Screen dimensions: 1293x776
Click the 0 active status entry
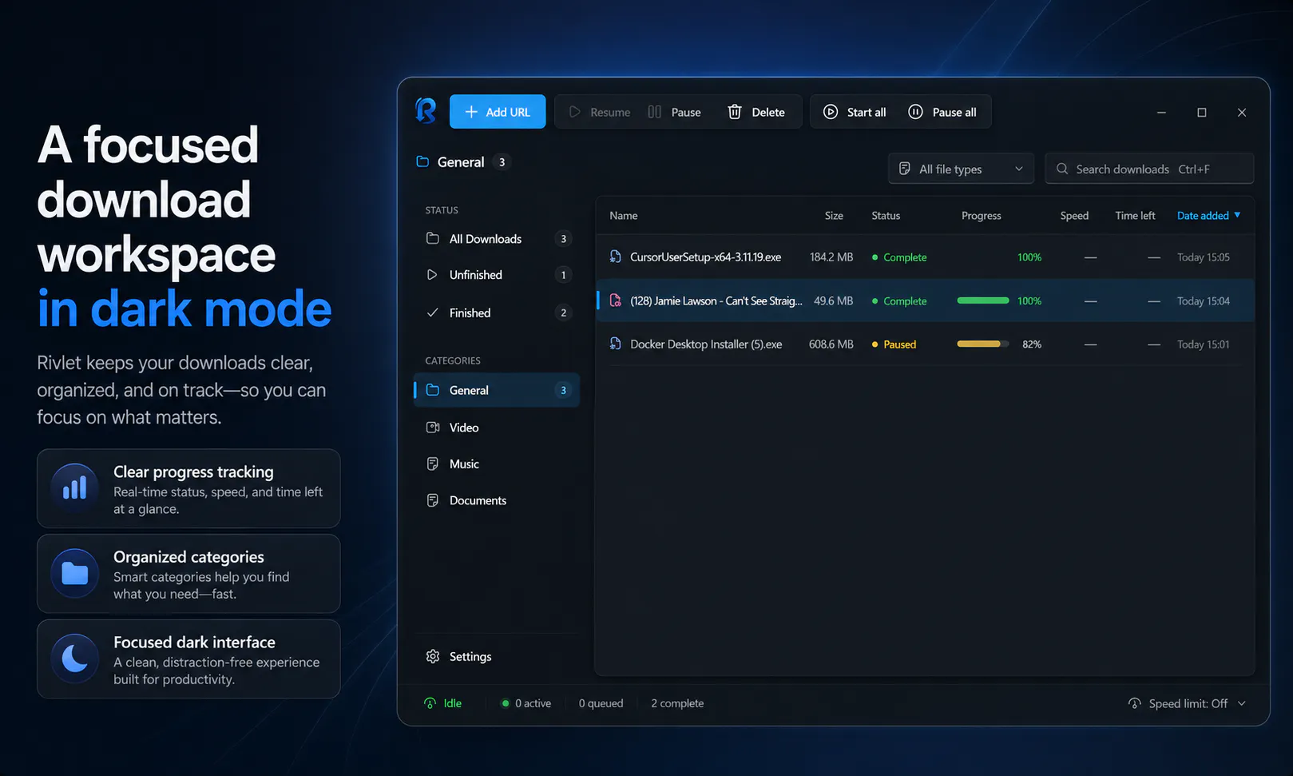pos(526,703)
